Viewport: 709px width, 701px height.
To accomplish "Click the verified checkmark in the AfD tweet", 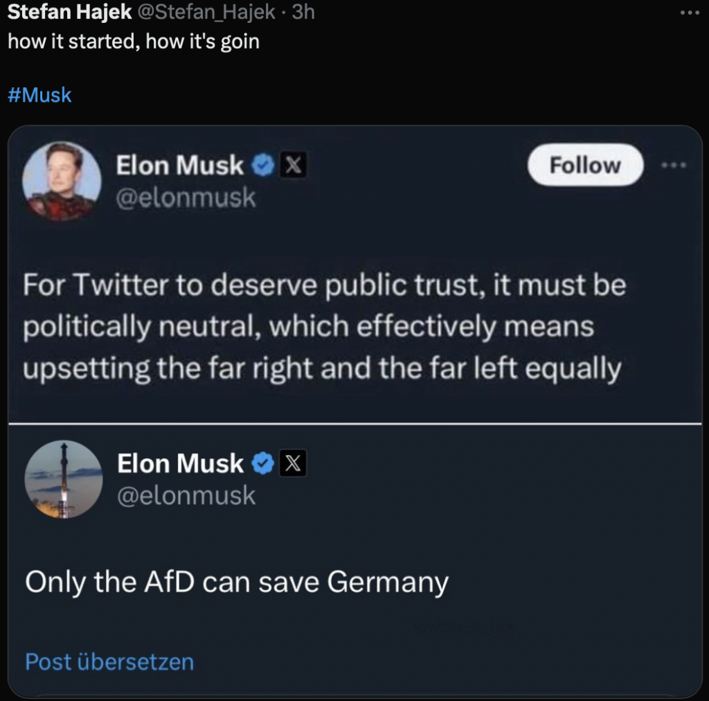I will (x=262, y=463).
